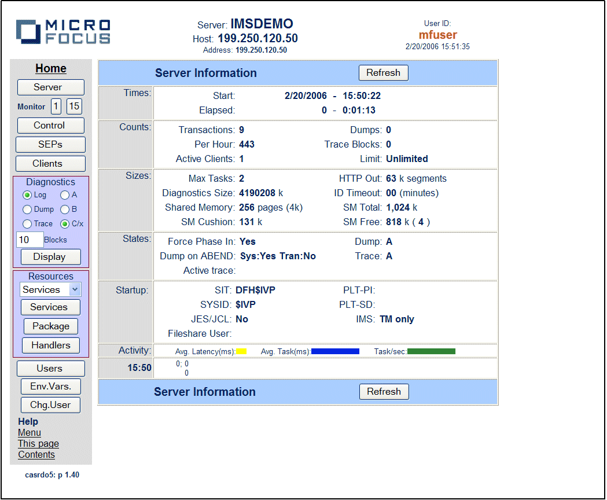Viewport: 607px width, 500px height.
Task: Click the Home link
Action: (50, 68)
